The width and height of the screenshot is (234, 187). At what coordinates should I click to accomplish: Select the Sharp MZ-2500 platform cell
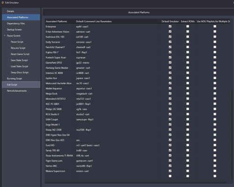pyautogui.click(x=60, y=129)
